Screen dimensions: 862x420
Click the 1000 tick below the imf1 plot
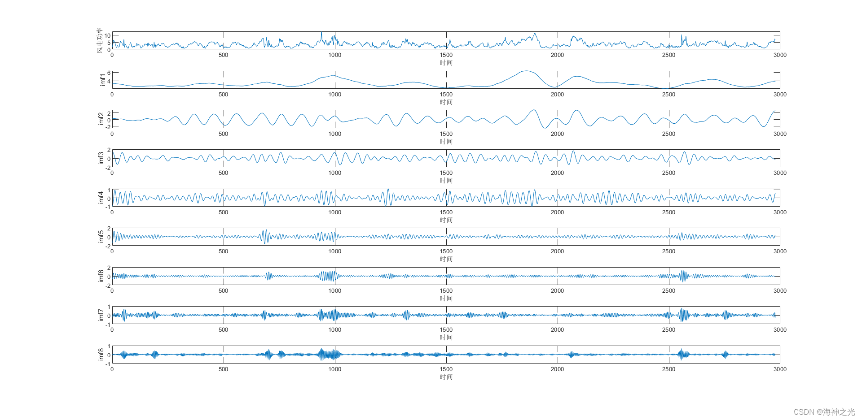click(x=334, y=95)
